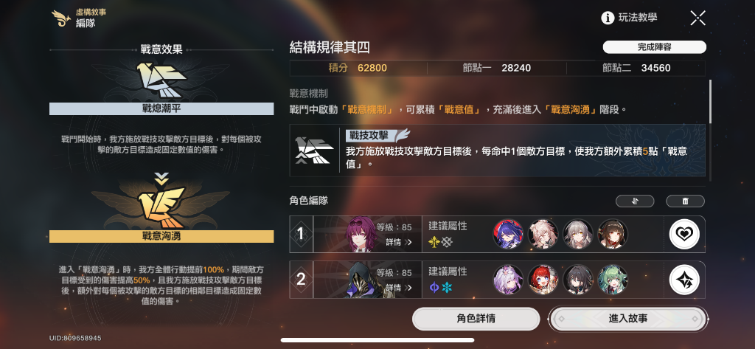Select the 戰熄潮平 phase tab
Image resolution: width=755 pixels, height=349 pixels.
(x=161, y=108)
